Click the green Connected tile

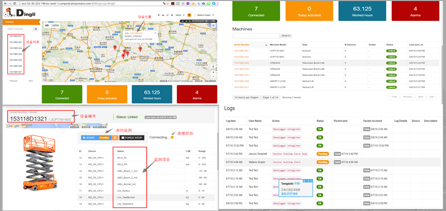pos(61,94)
